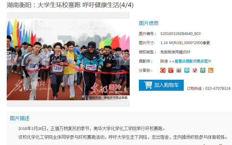Share photo to Sina Weibo
This screenshot has height=145, width=232.
(179, 70)
